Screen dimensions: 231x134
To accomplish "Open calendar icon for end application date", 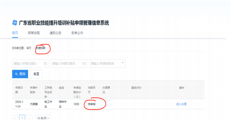I will (84, 64).
